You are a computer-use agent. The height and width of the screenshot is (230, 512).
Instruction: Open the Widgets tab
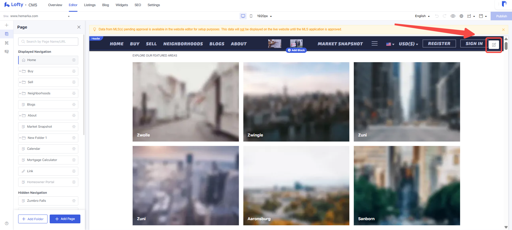[x=122, y=5]
